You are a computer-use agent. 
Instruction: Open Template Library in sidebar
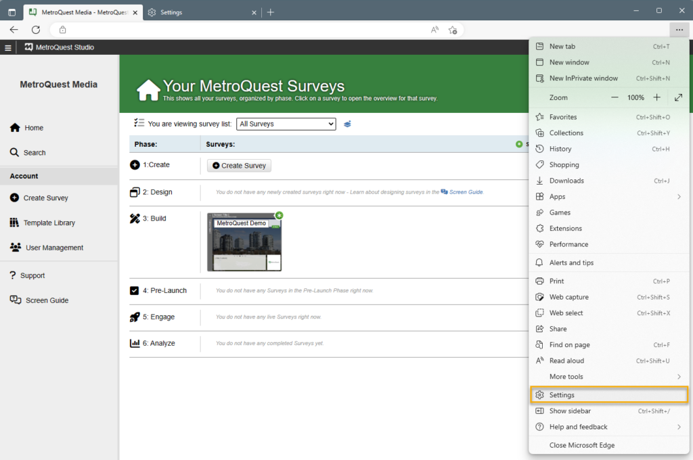click(x=49, y=223)
